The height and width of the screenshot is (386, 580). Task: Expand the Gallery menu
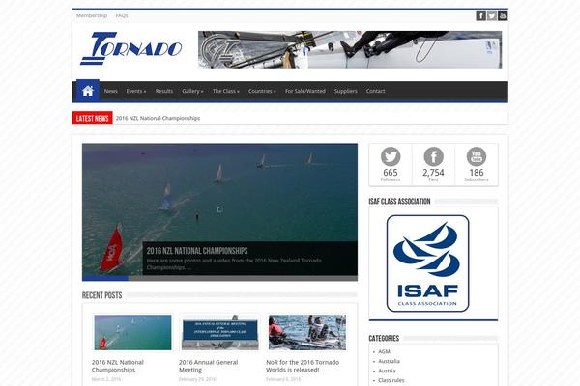tap(192, 91)
